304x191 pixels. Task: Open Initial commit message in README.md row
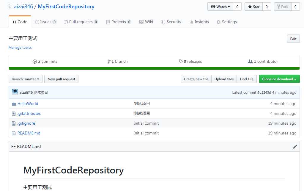146,133
